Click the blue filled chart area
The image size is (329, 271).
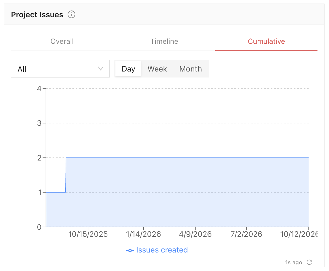click(x=177, y=192)
